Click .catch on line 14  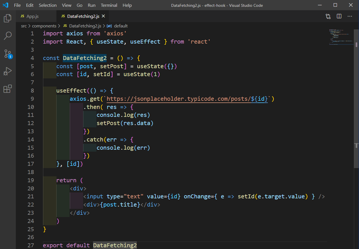93,139
